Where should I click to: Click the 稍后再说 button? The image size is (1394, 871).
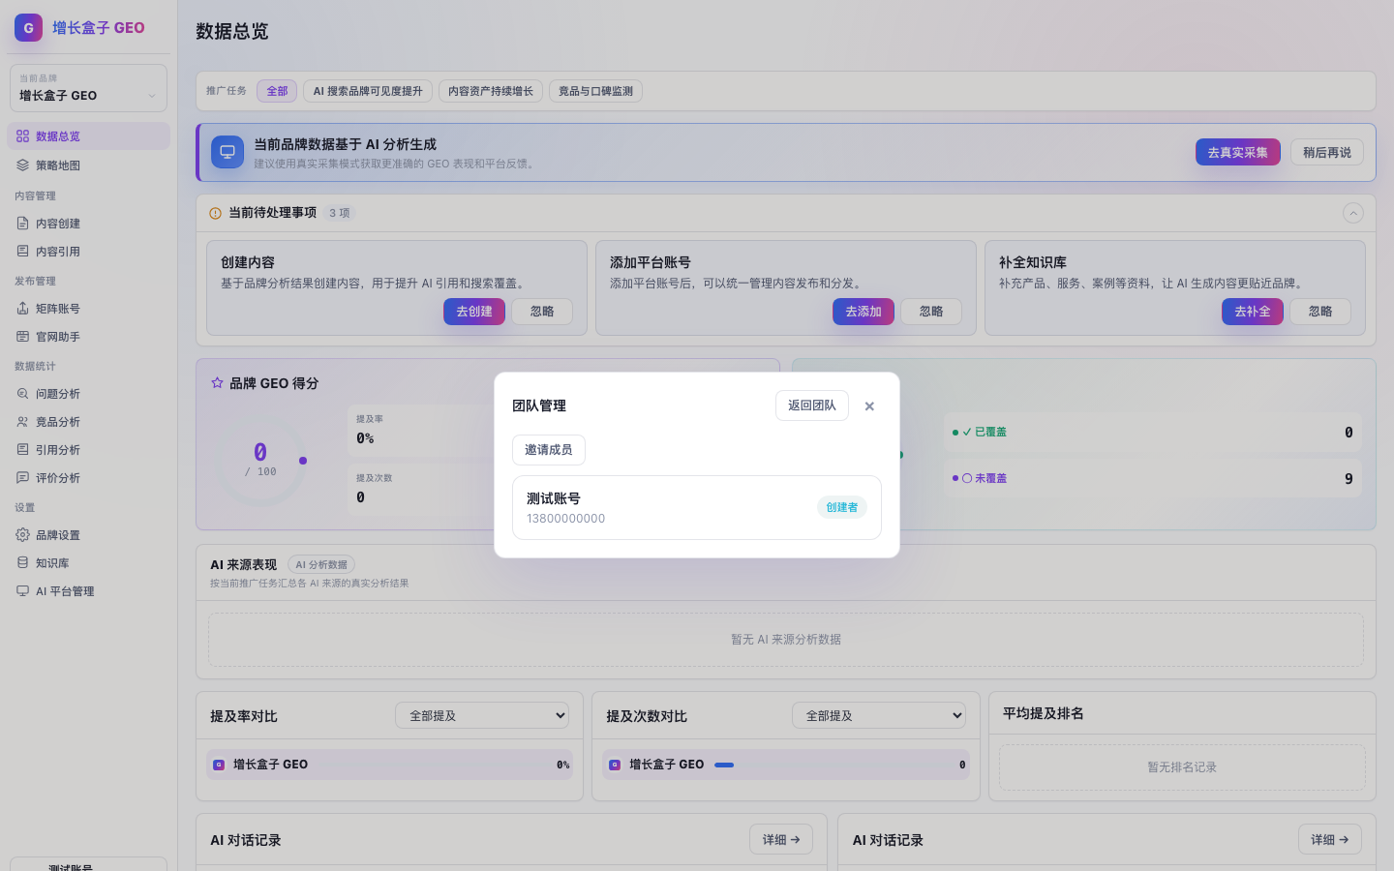1326,152
